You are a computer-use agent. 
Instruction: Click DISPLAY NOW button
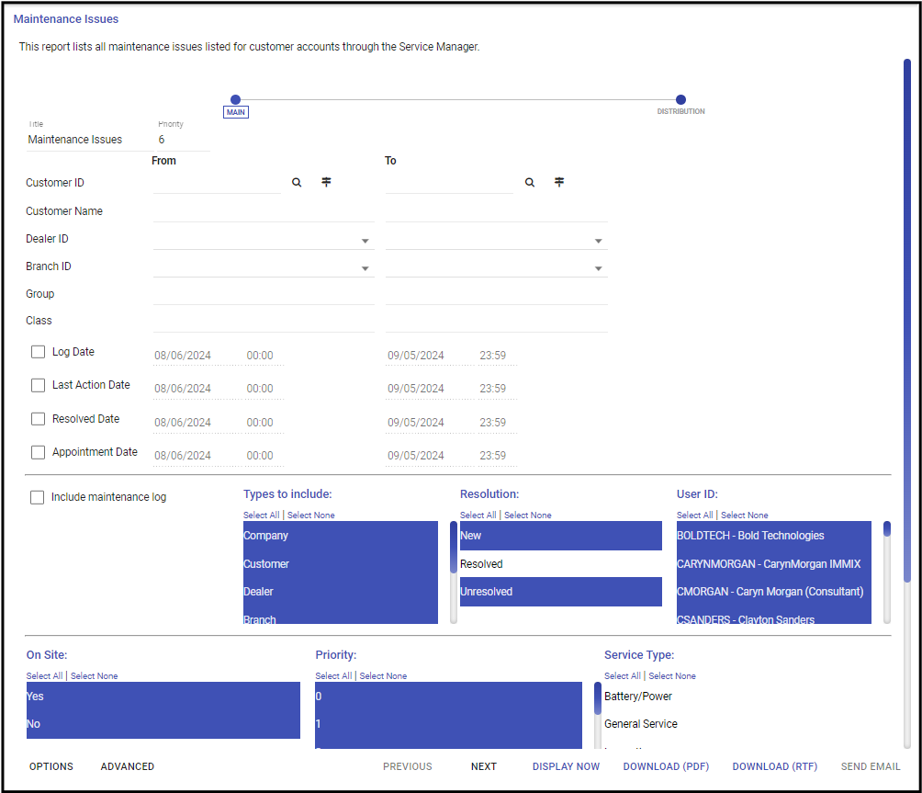566,766
